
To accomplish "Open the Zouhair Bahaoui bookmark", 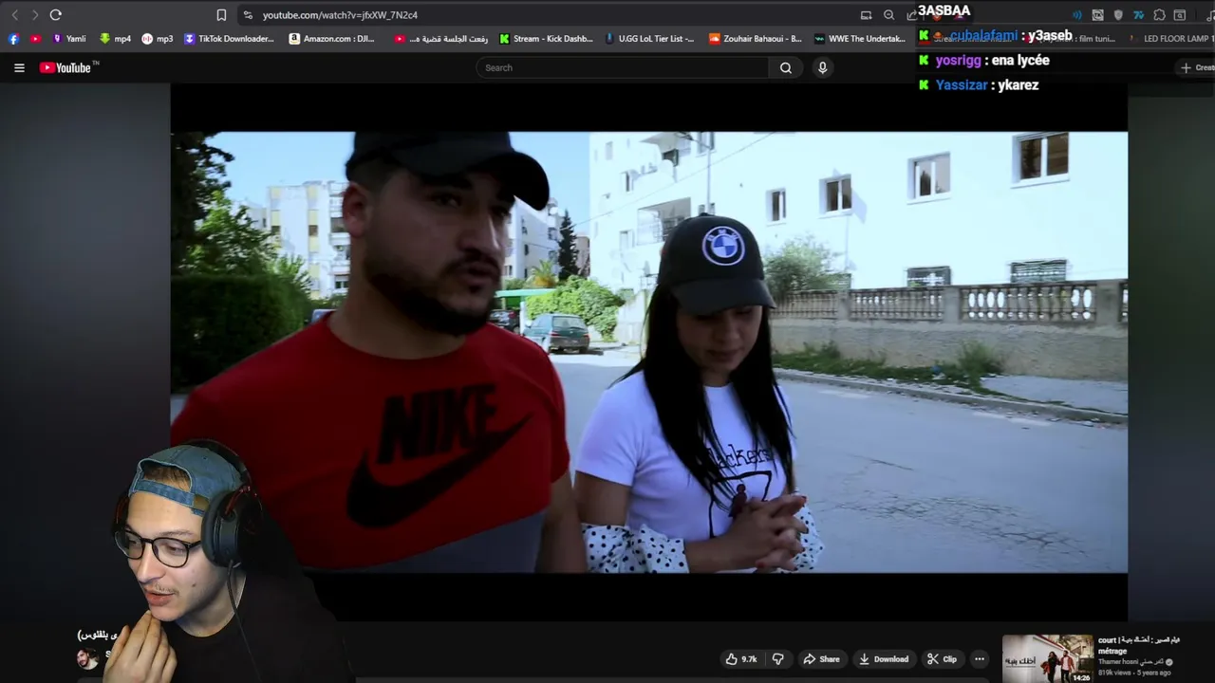I will pyautogui.click(x=756, y=39).
